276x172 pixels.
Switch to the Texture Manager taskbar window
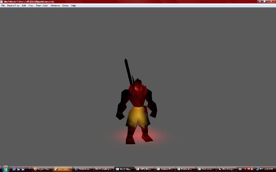tap(165, 169)
